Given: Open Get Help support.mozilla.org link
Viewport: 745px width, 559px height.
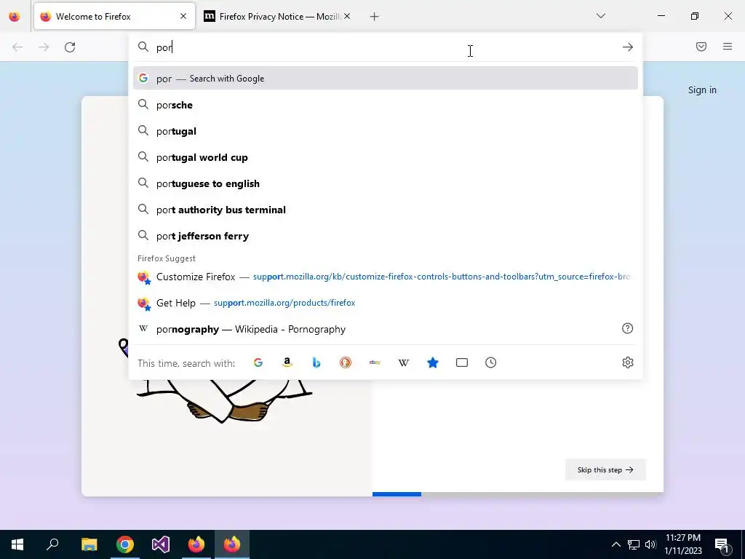Looking at the screenshot, I should (x=386, y=303).
